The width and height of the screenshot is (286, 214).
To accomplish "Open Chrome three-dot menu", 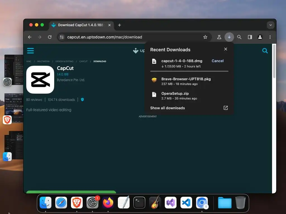I will [x=270, y=37].
